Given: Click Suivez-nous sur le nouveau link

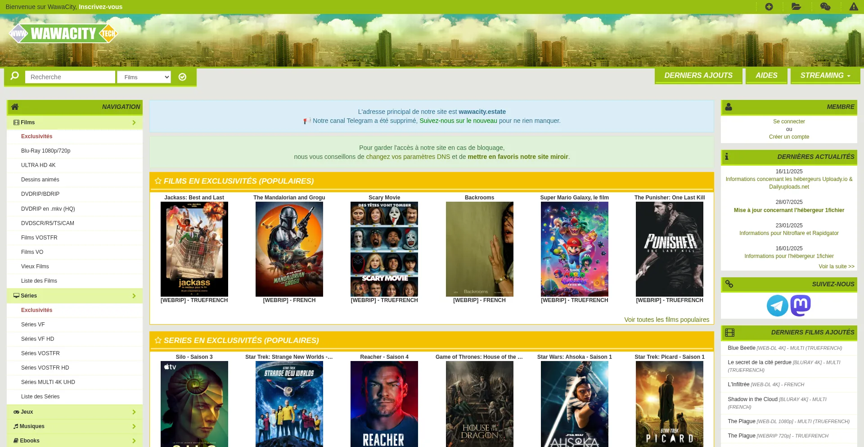Looking at the screenshot, I should 458,121.
